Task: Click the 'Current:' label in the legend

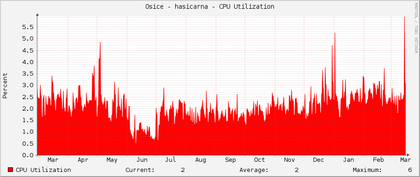Action: pyautogui.click(x=140, y=170)
